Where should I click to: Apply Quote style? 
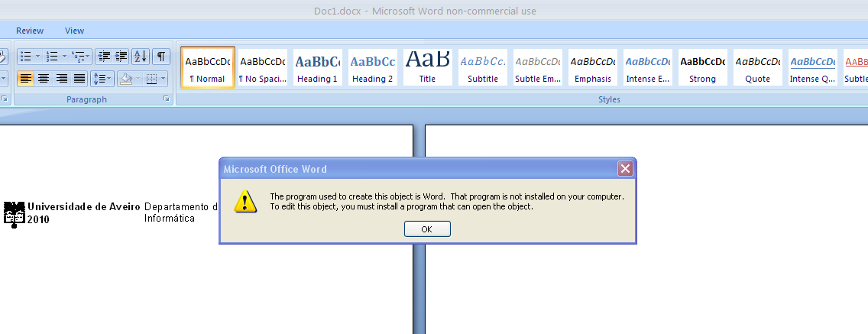[x=757, y=67]
